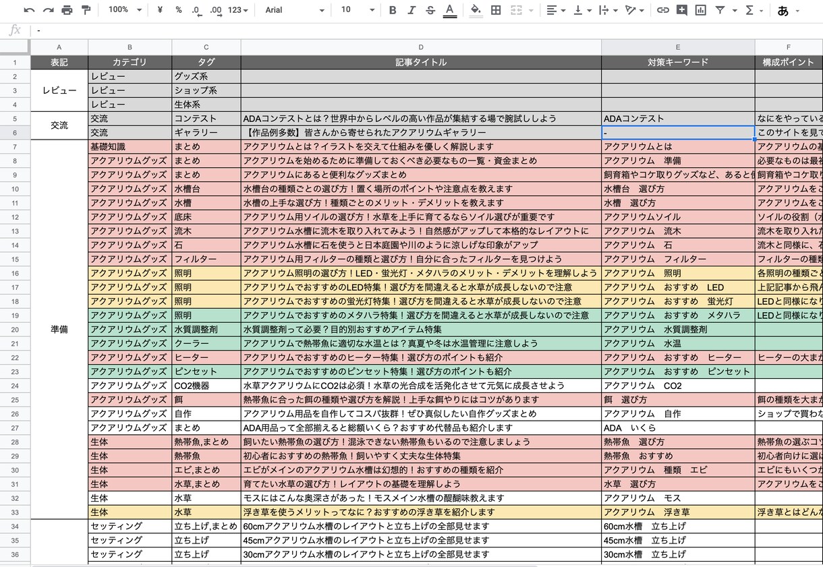Select the 構成ポイント header cell
Viewport: 823px width, 567px height.
tap(789, 62)
